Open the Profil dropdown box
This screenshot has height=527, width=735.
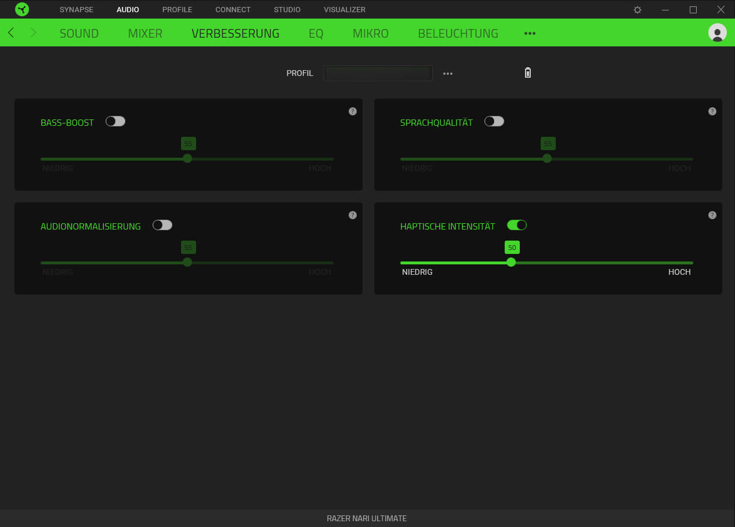378,73
